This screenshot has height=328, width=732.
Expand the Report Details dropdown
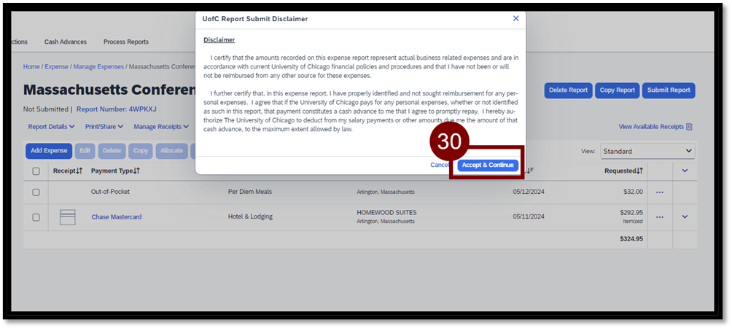click(x=51, y=127)
